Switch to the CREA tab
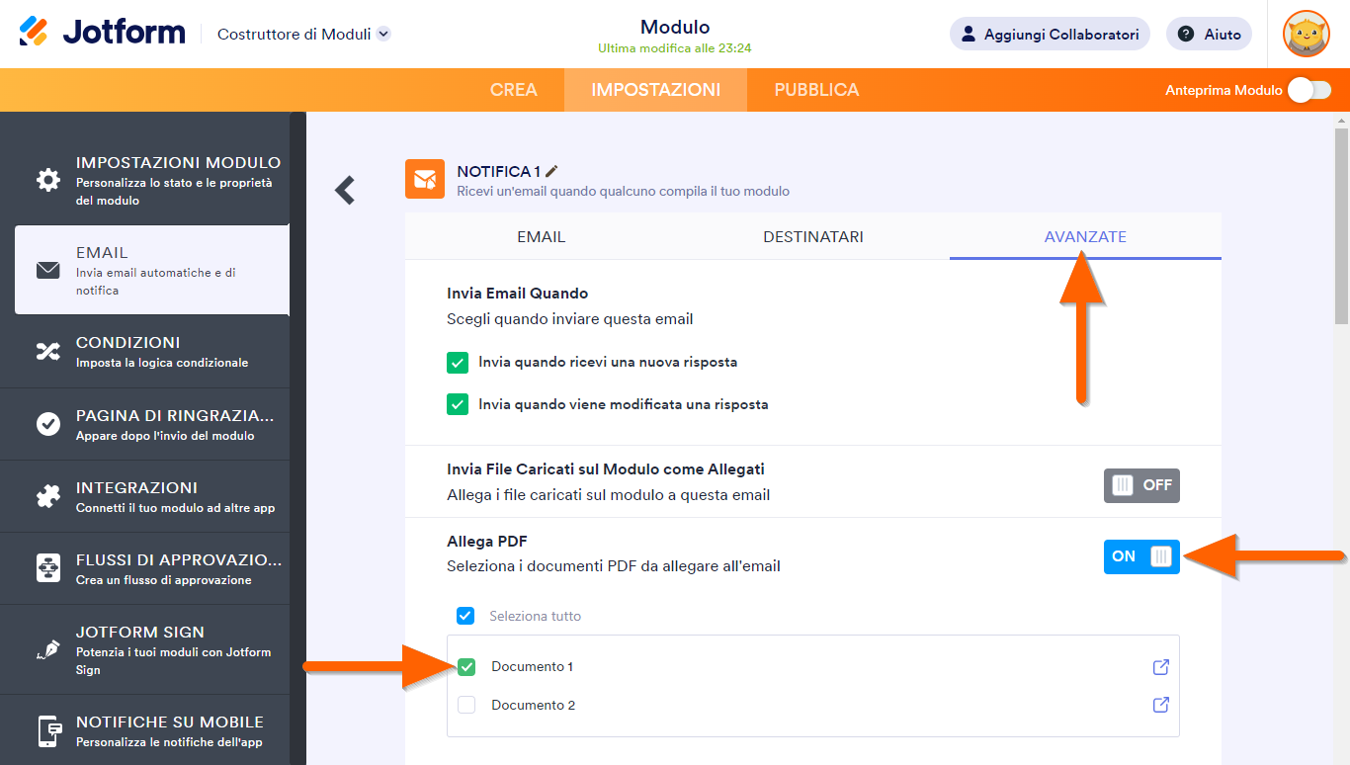 (x=514, y=90)
